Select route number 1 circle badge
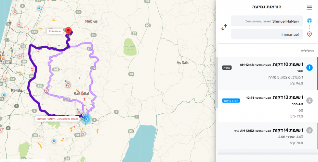This screenshot has width=318, height=162. 309,67
